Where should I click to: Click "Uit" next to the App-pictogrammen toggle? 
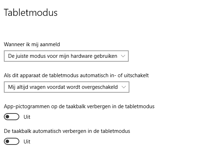(27, 117)
